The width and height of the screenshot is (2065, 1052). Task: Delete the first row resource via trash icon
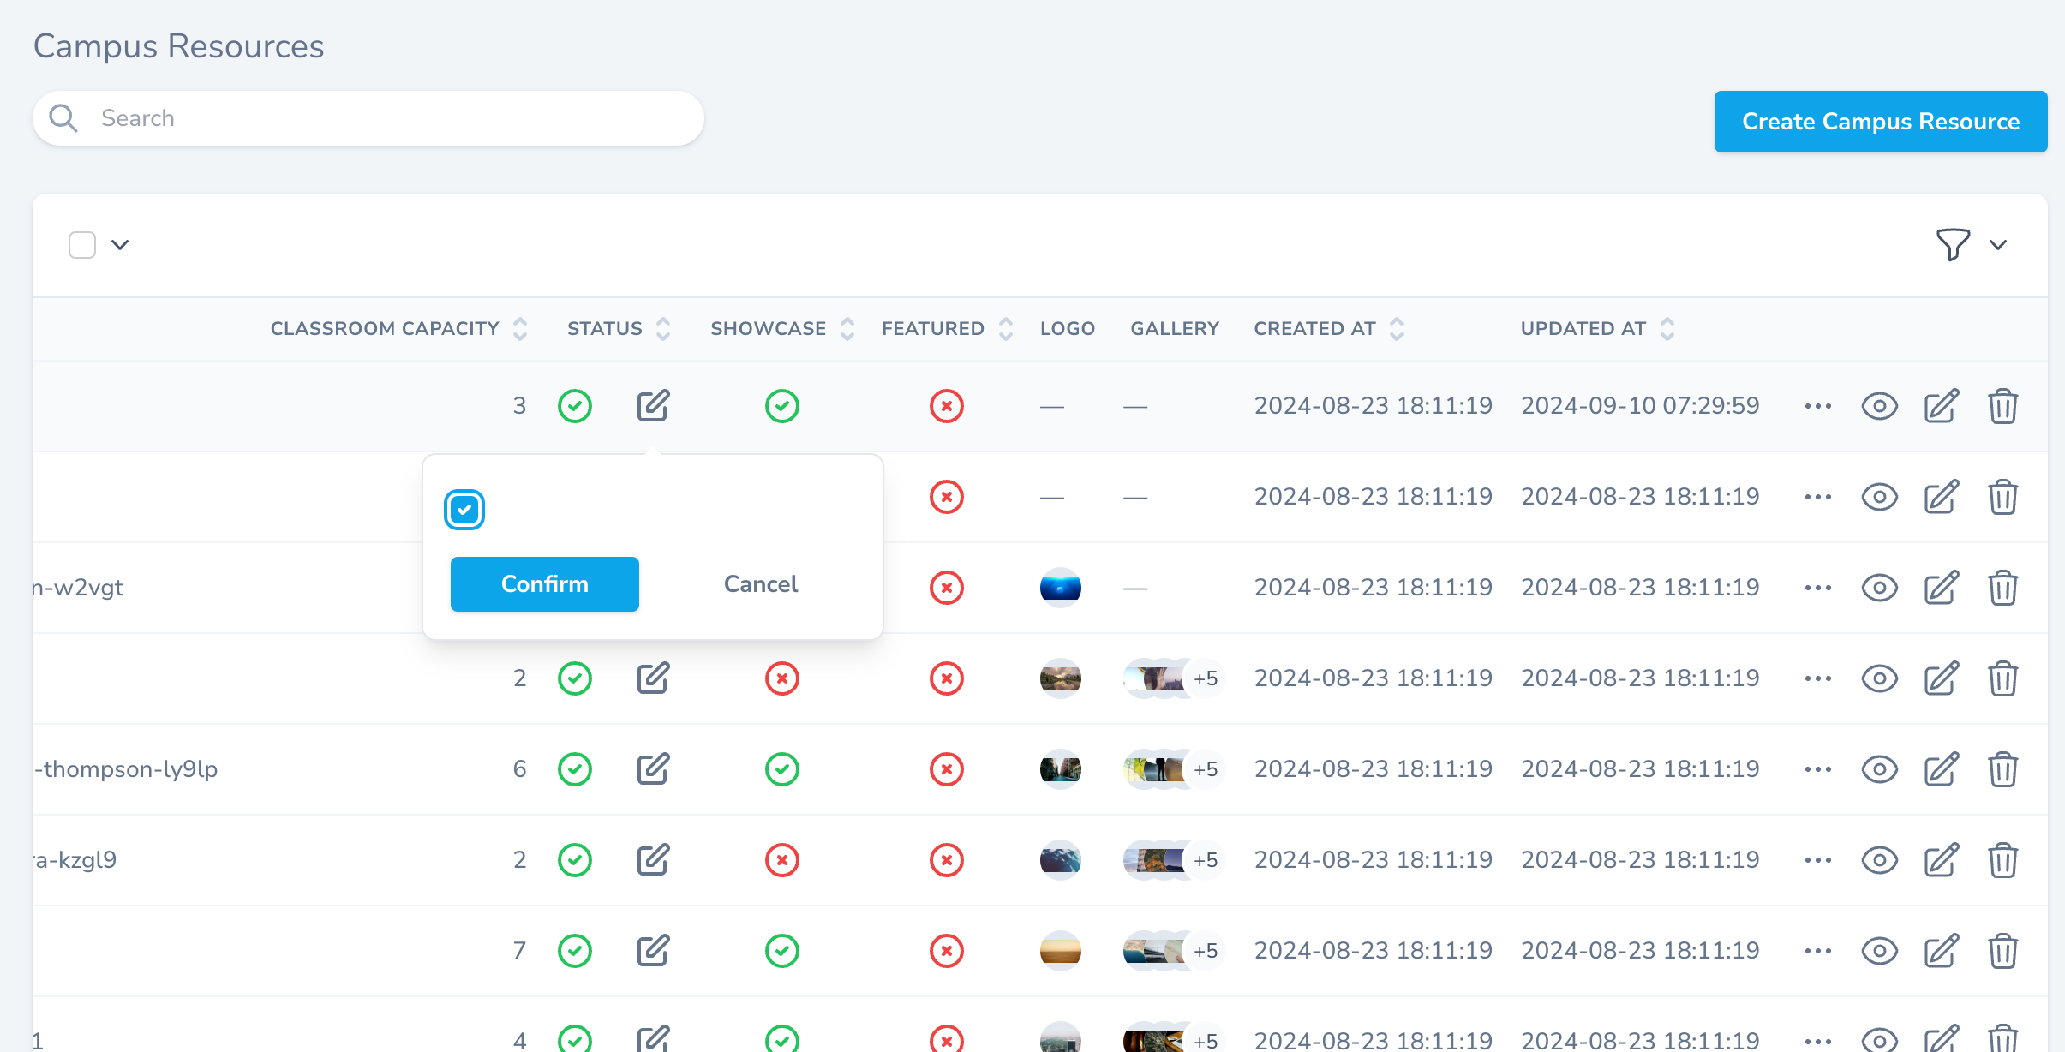pyautogui.click(x=2002, y=406)
